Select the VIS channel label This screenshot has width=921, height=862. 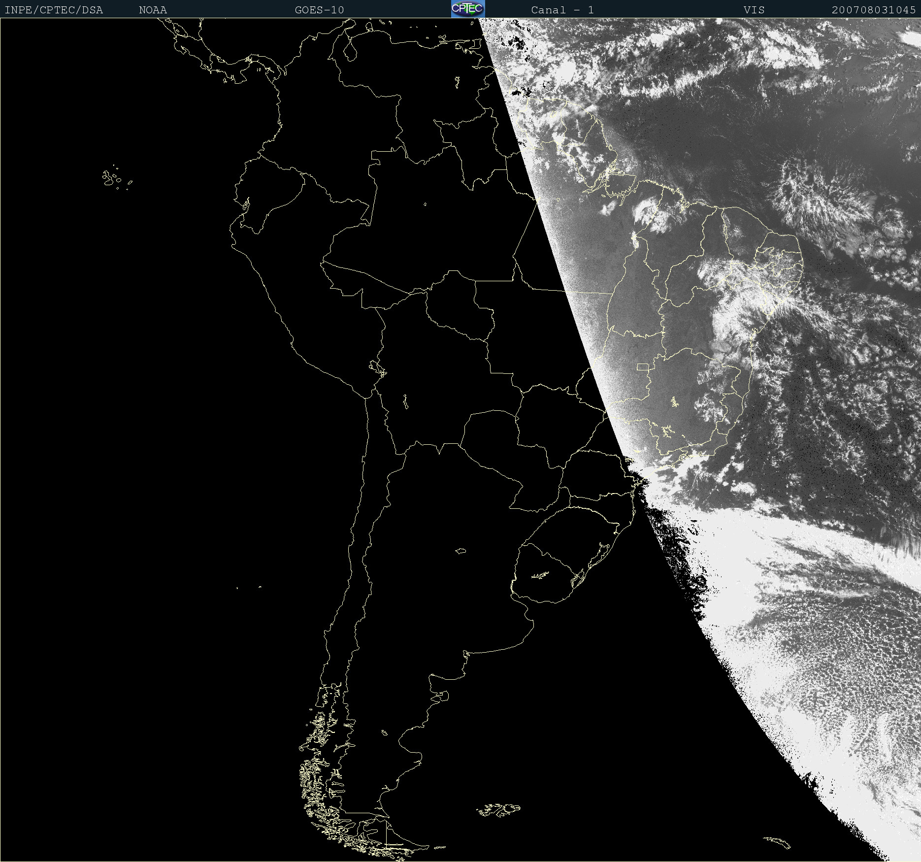tap(754, 10)
